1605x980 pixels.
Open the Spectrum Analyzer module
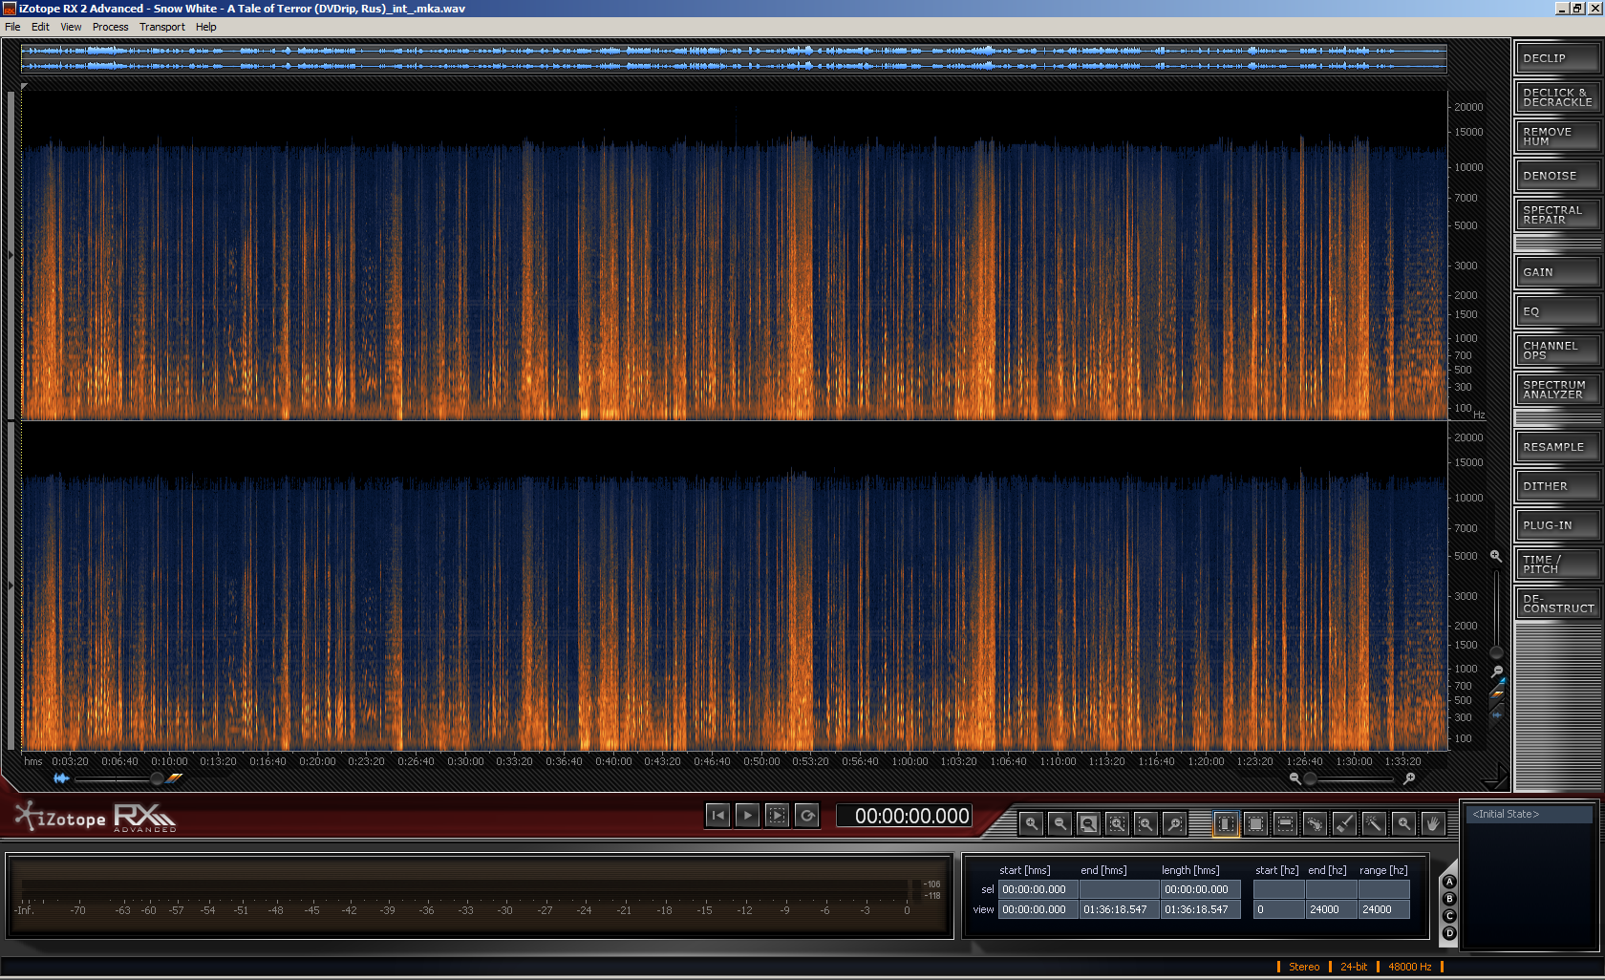[1557, 390]
